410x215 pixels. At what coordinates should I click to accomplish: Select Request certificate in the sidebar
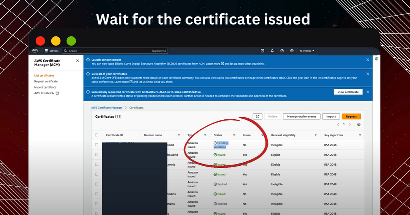tap(46, 81)
